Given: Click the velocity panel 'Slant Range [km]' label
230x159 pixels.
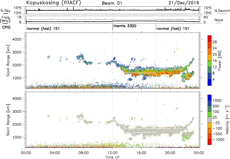Looking at the screenshot, I should 8,120.
